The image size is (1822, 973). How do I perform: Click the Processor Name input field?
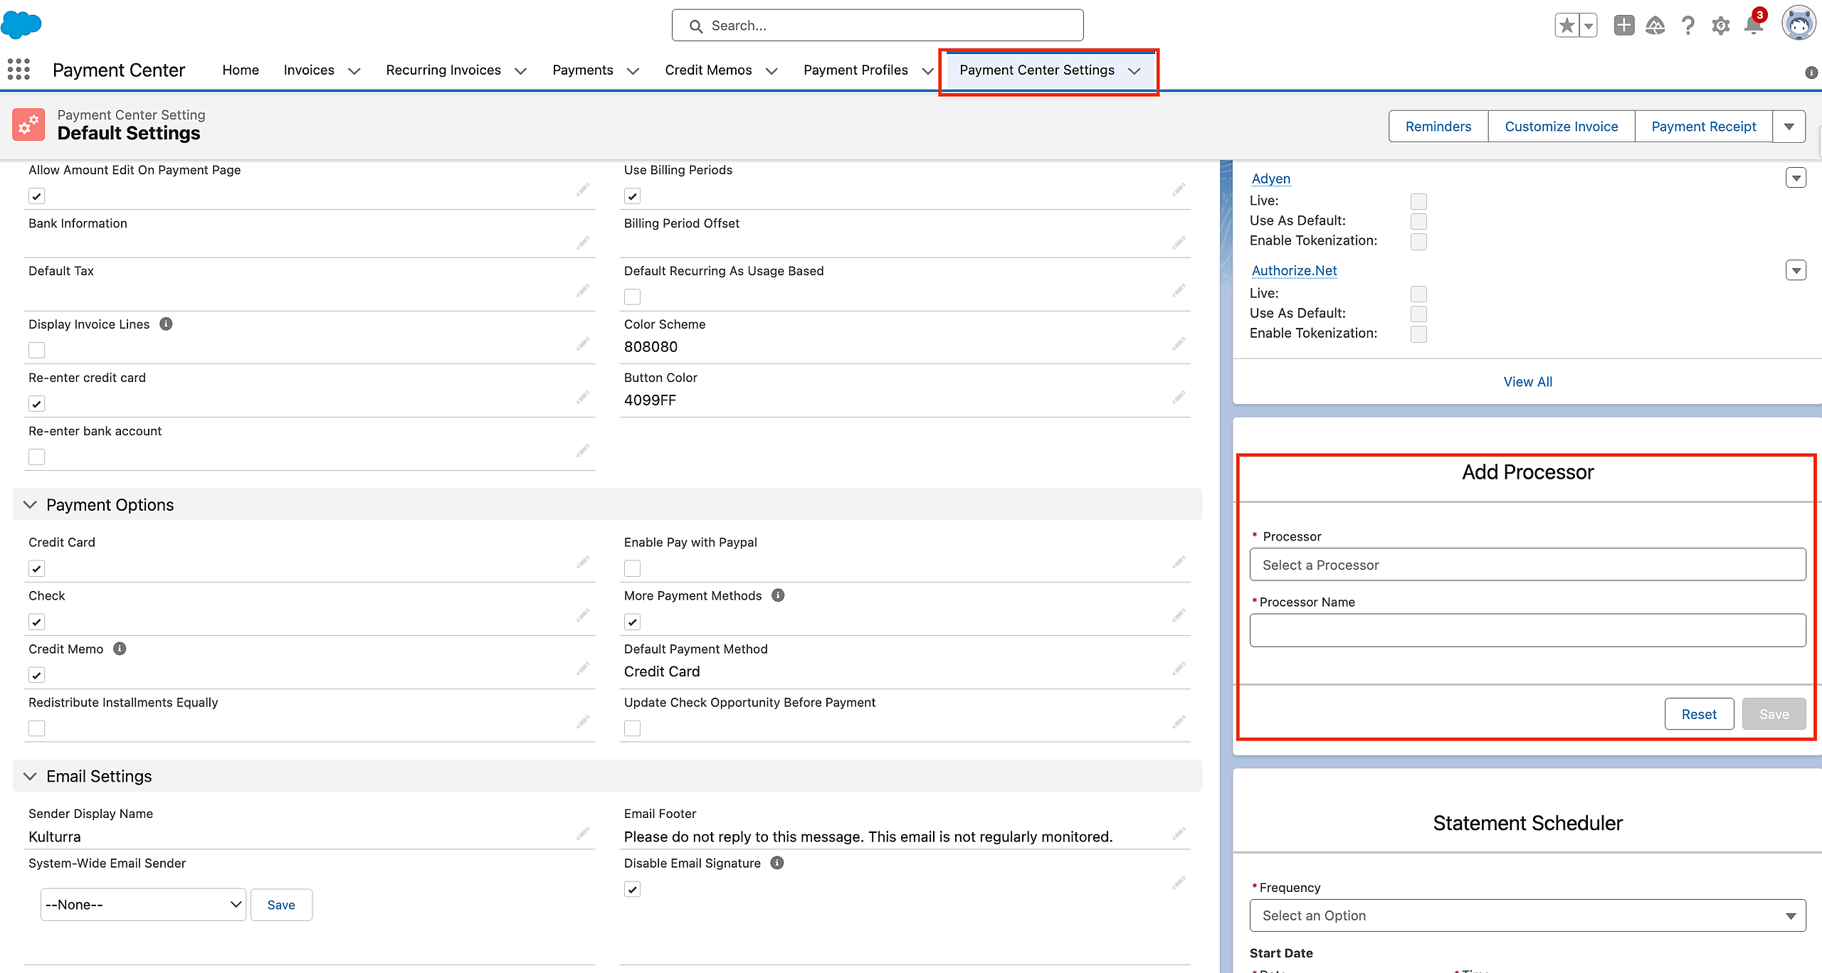coord(1527,630)
